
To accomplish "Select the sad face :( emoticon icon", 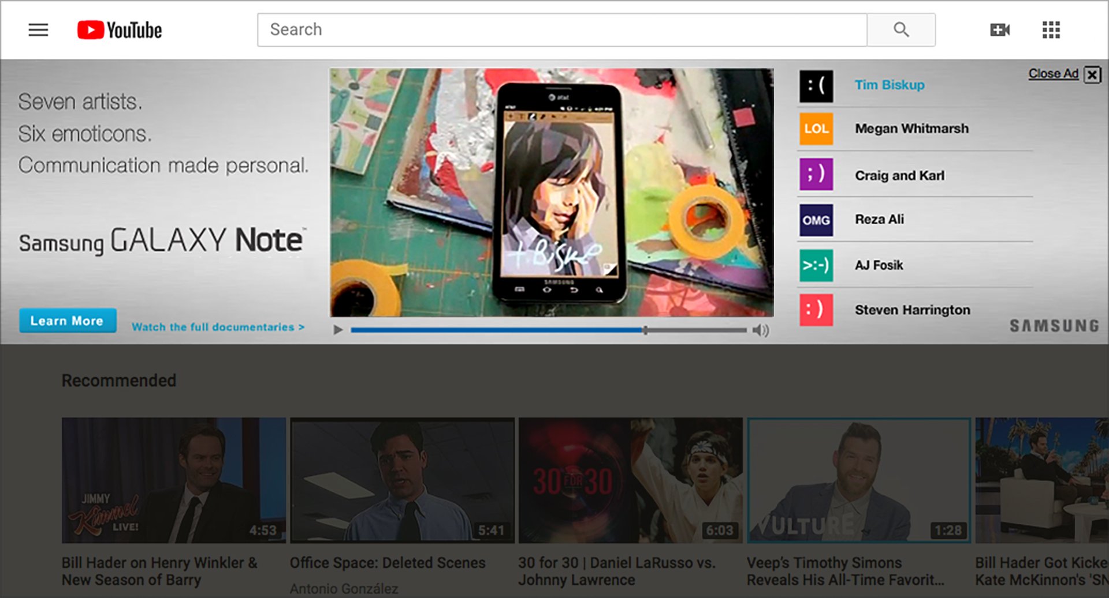I will coord(816,86).
